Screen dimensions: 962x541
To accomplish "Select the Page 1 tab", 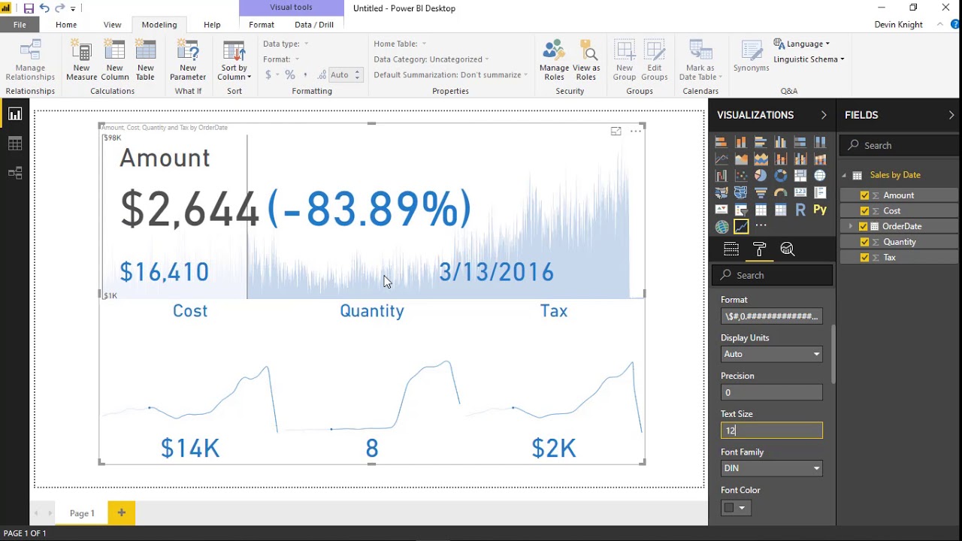I will [82, 513].
